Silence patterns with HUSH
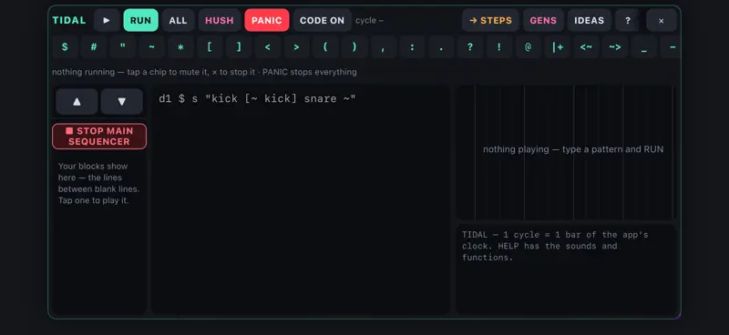Screen dimensions: 729x335 pos(220,20)
